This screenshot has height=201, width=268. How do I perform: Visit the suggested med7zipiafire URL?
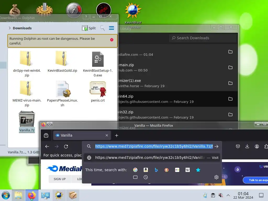click(152, 158)
